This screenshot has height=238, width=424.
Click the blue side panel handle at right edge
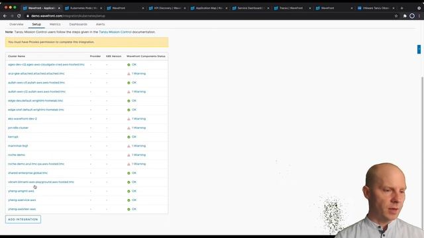coord(419,49)
